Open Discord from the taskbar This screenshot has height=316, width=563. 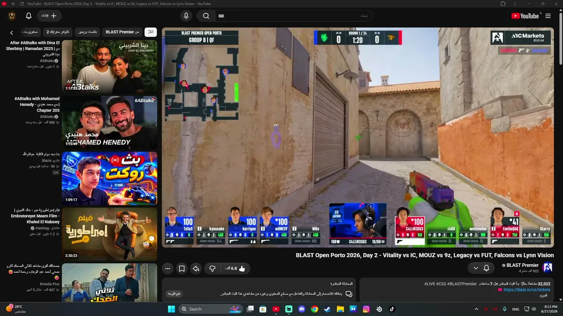click(x=302, y=309)
